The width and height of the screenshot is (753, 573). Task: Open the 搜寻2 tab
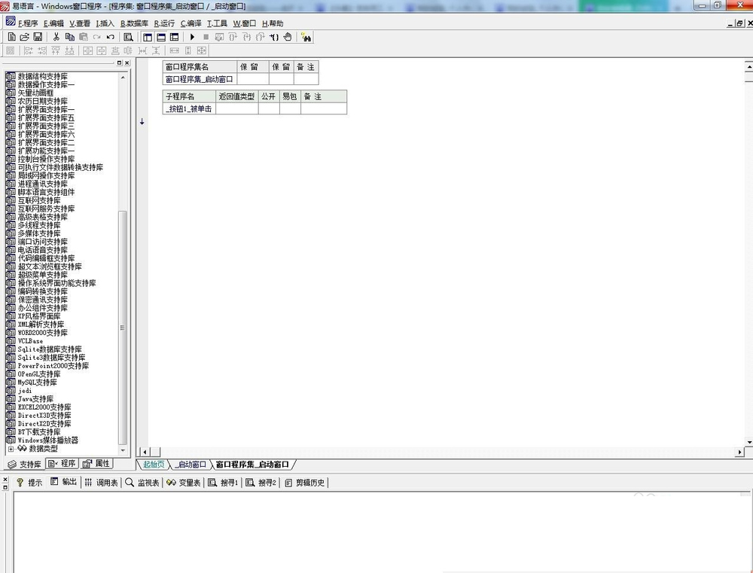(261, 483)
